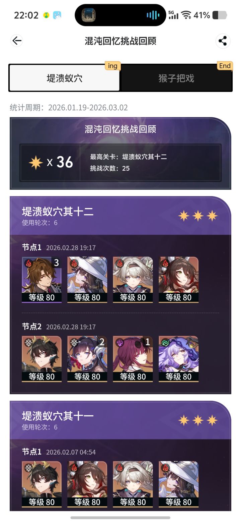The height and width of the screenshot is (524, 241).
Task: Tap the wind element icon on purple-haired character
Action: (165, 342)
